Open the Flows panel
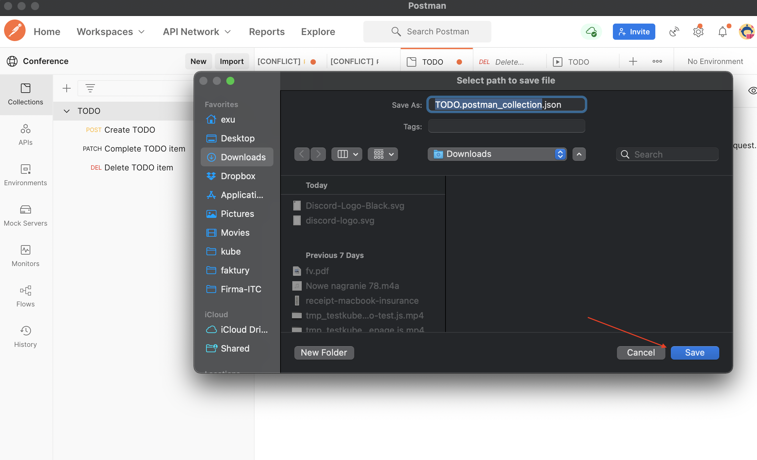This screenshot has width=757, height=460. click(26, 296)
